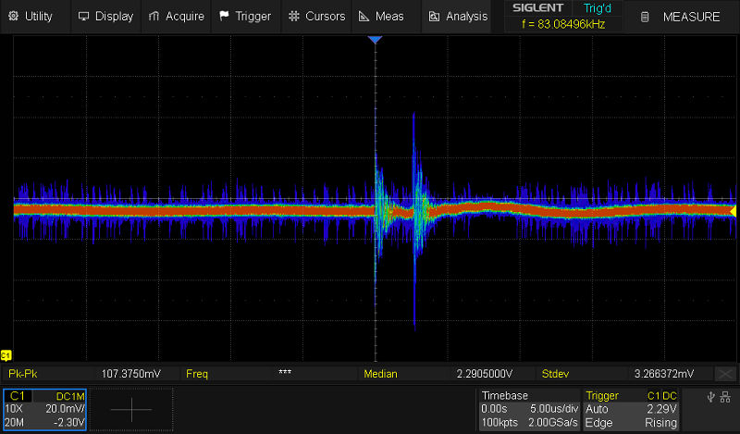Open the Display menu

pos(105,16)
